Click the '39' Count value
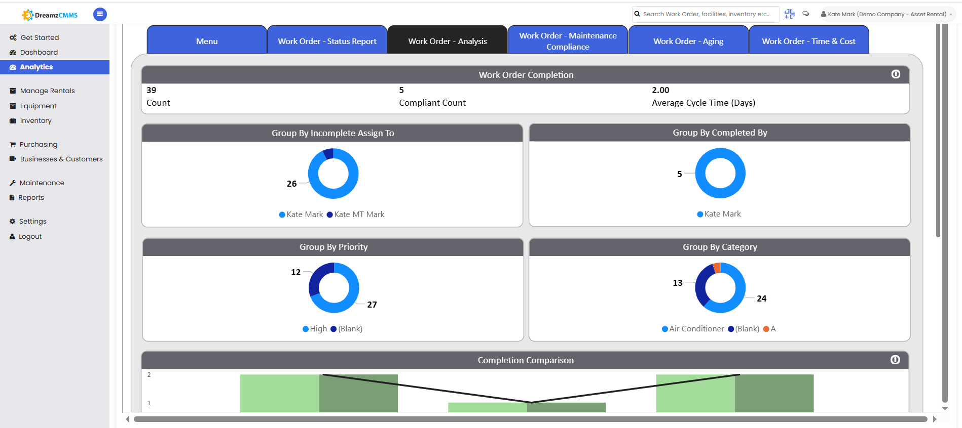Screen dimensions: 962x428 (152, 90)
